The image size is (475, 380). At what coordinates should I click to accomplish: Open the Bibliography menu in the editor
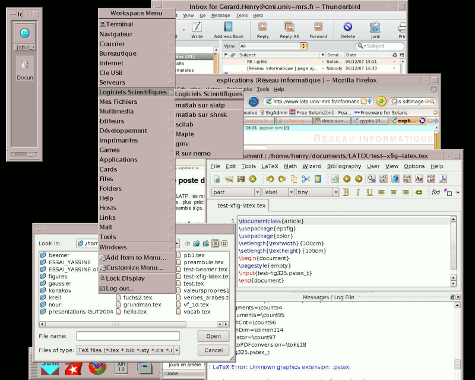click(344, 166)
